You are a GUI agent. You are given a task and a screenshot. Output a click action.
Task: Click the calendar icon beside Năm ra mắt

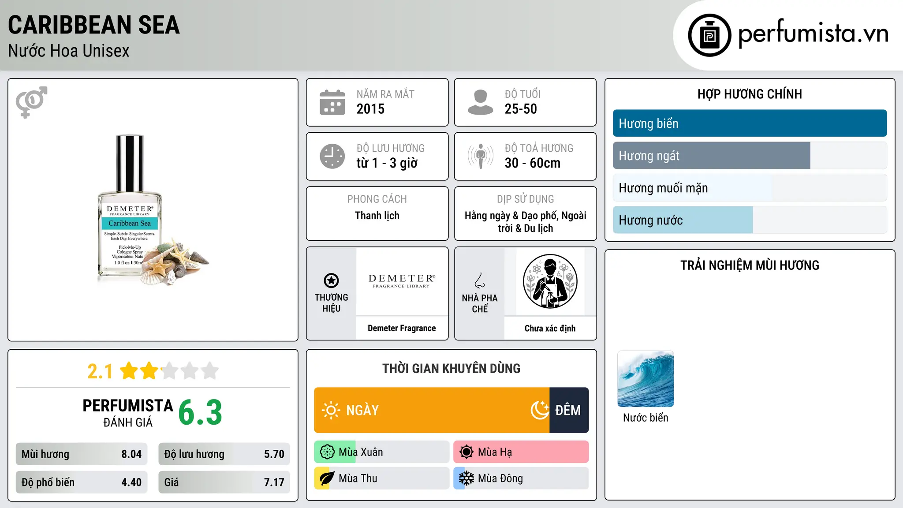tap(332, 102)
